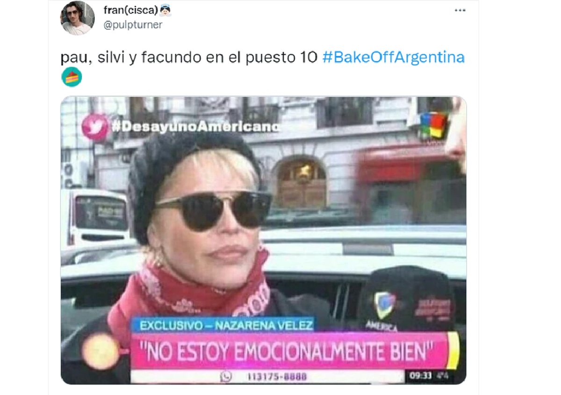The image size is (561, 395).
Task: Click the yellow bar ending the pink banner
Action: pyautogui.click(x=453, y=351)
